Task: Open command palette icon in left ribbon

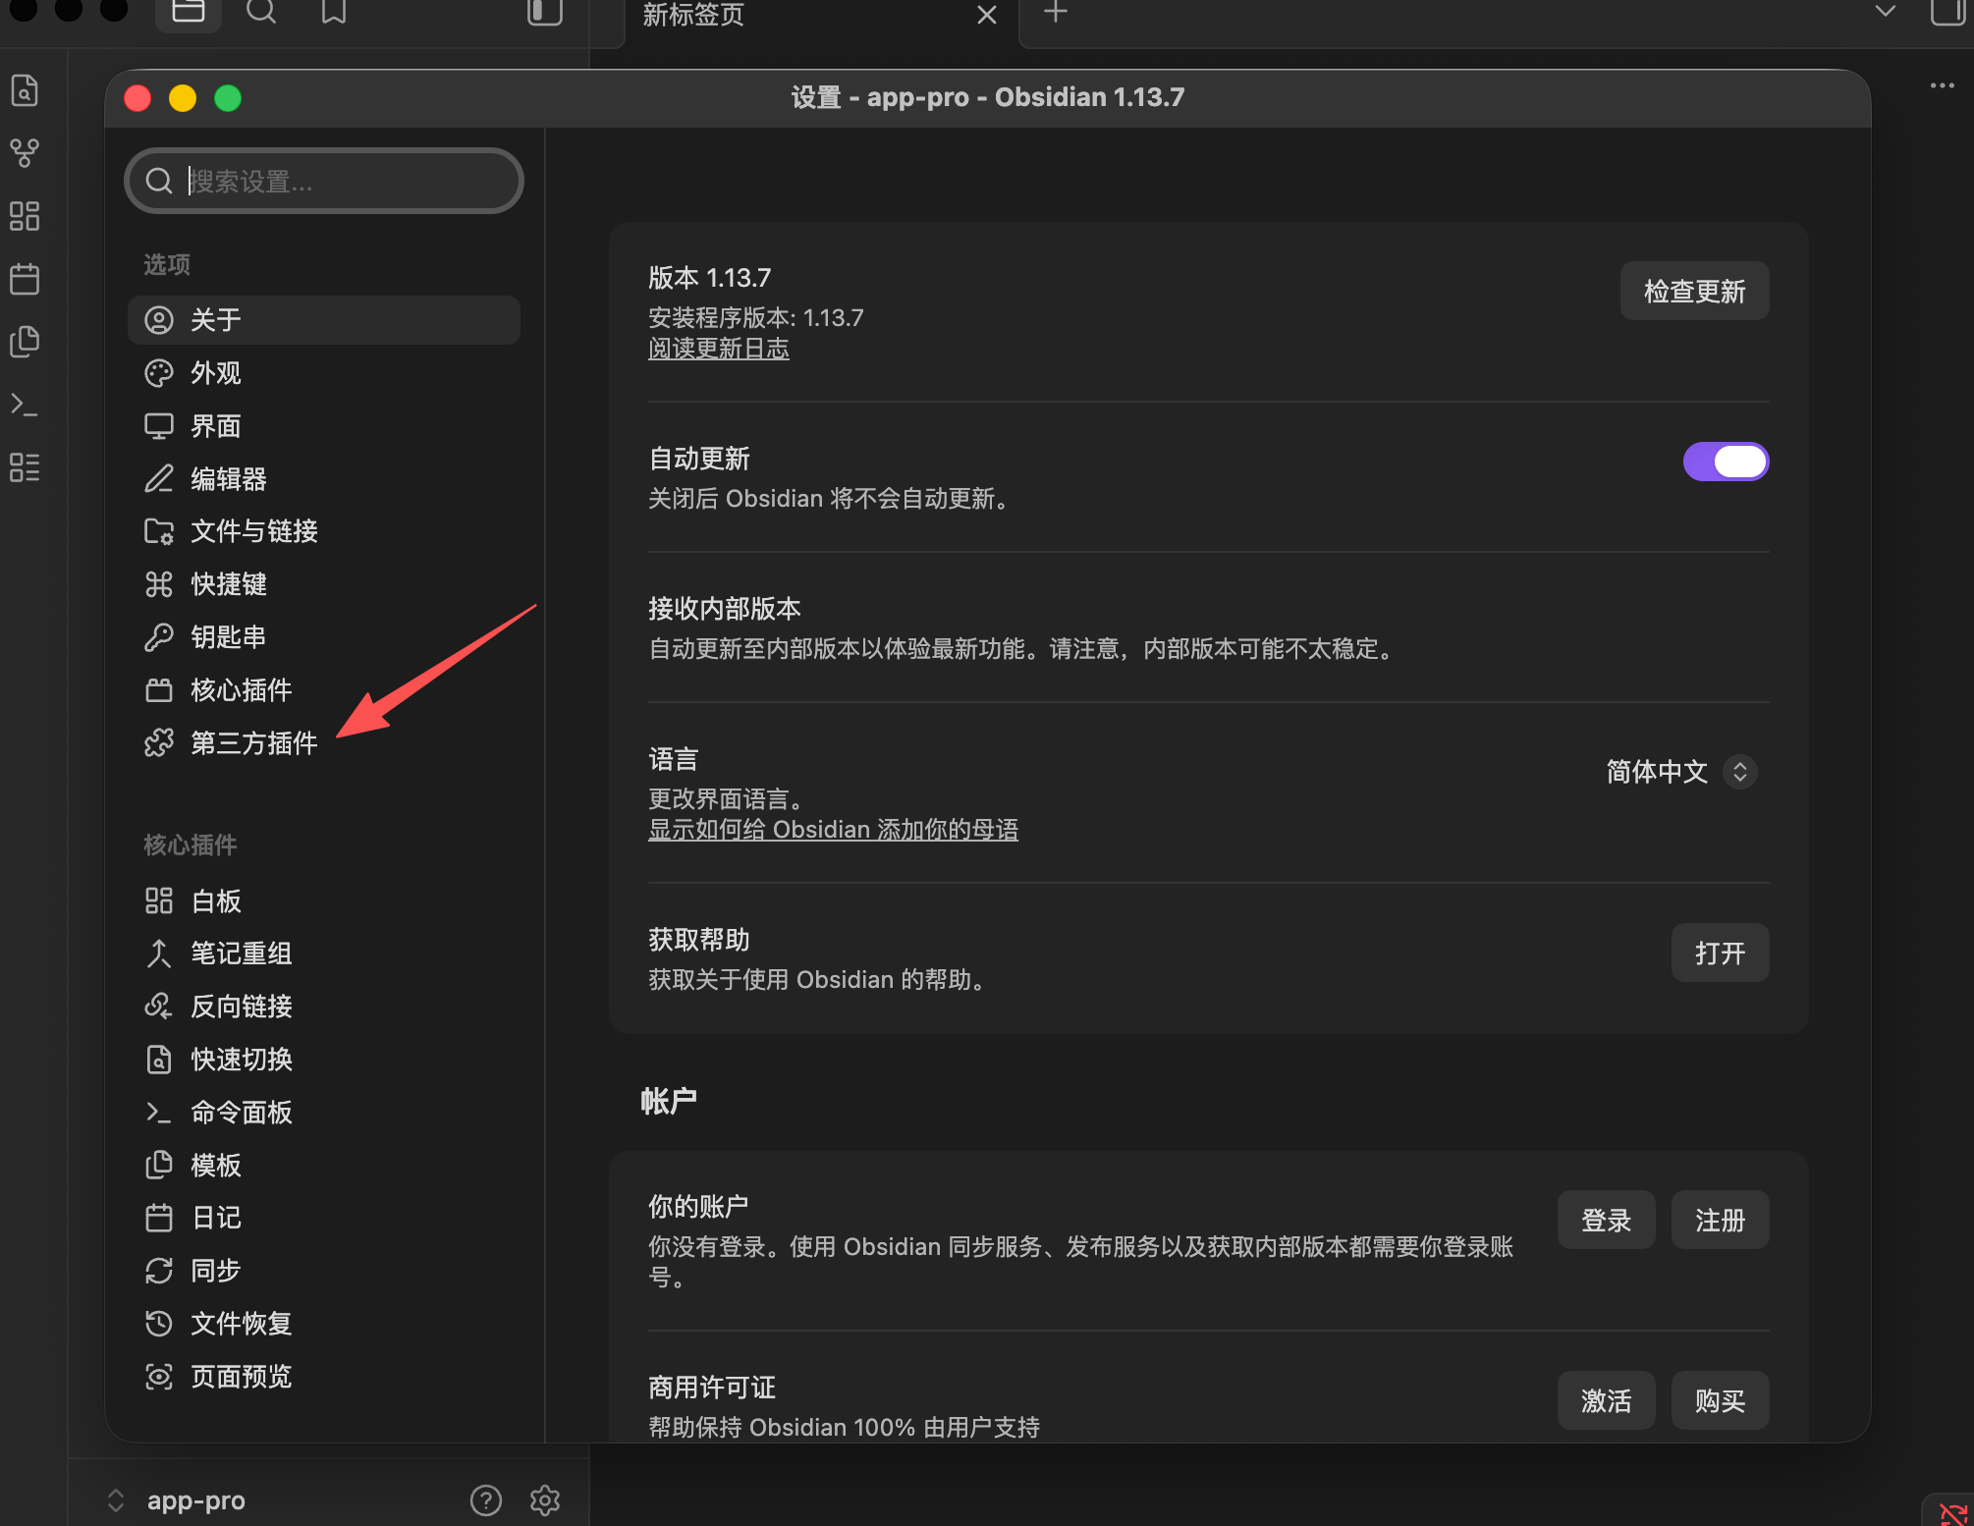Action: [x=25, y=405]
